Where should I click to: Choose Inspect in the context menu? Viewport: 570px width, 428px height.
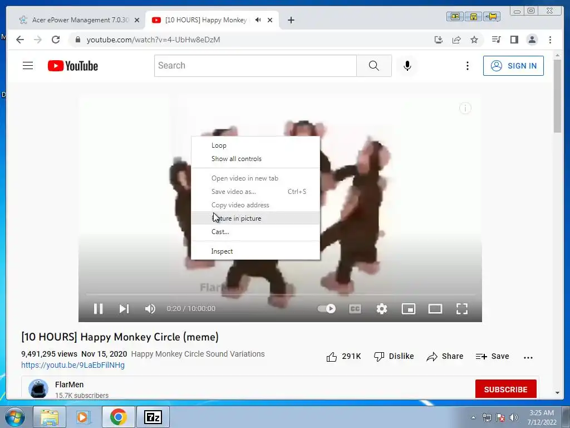(x=255, y=251)
